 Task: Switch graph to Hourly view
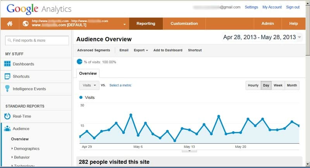click(x=253, y=85)
